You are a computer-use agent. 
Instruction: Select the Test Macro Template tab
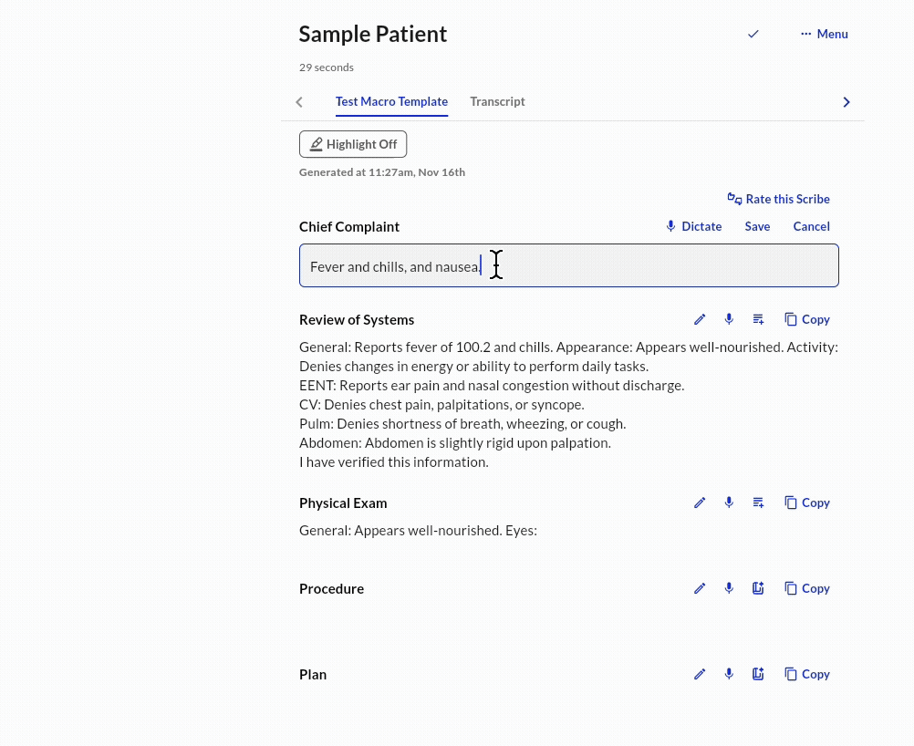391,101
